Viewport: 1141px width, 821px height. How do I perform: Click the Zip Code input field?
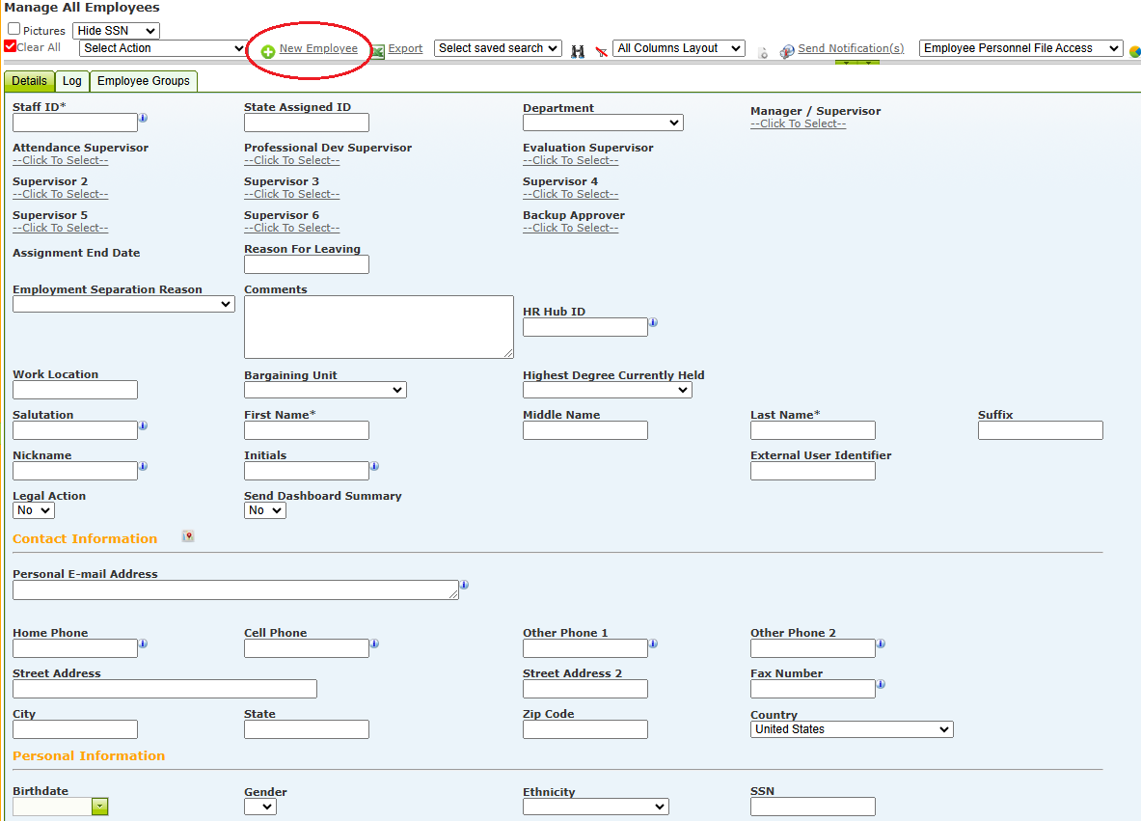pos(585,729)
